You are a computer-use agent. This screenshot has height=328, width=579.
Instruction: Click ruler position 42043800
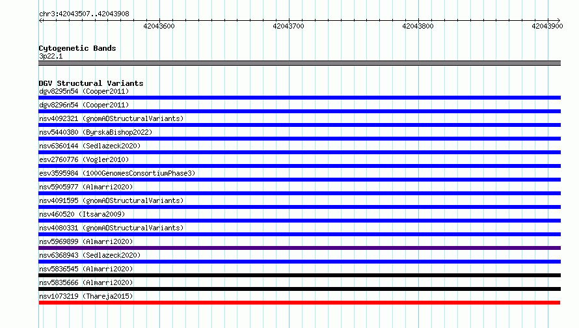(x=418, y=26)
